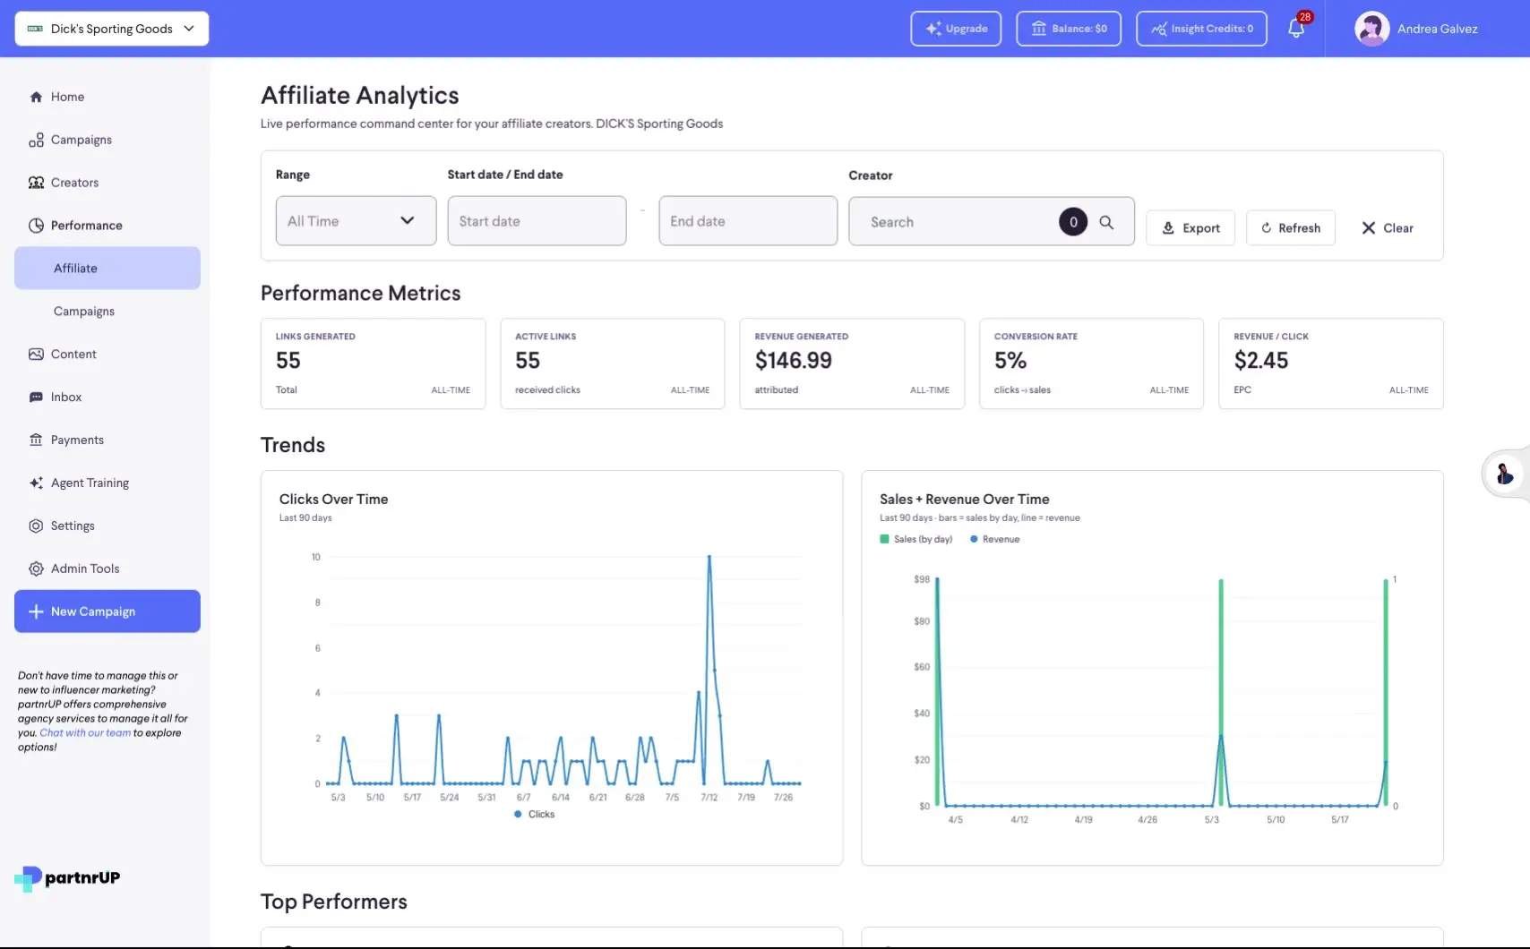
Task: Toggle the Clicks legend in Clicks Over Time
Action: (535, 815)
